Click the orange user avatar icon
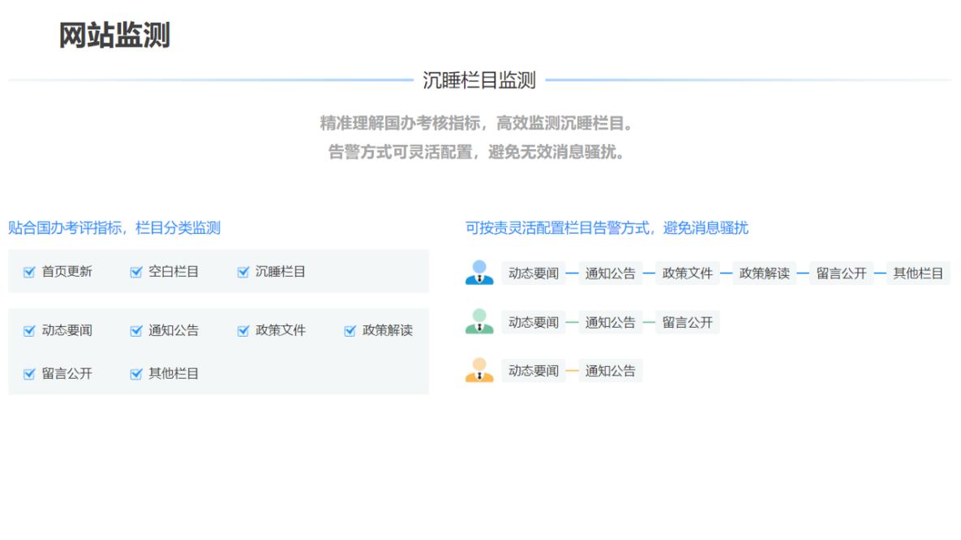This screenshot has height=540, width=961. click(479, 370)
